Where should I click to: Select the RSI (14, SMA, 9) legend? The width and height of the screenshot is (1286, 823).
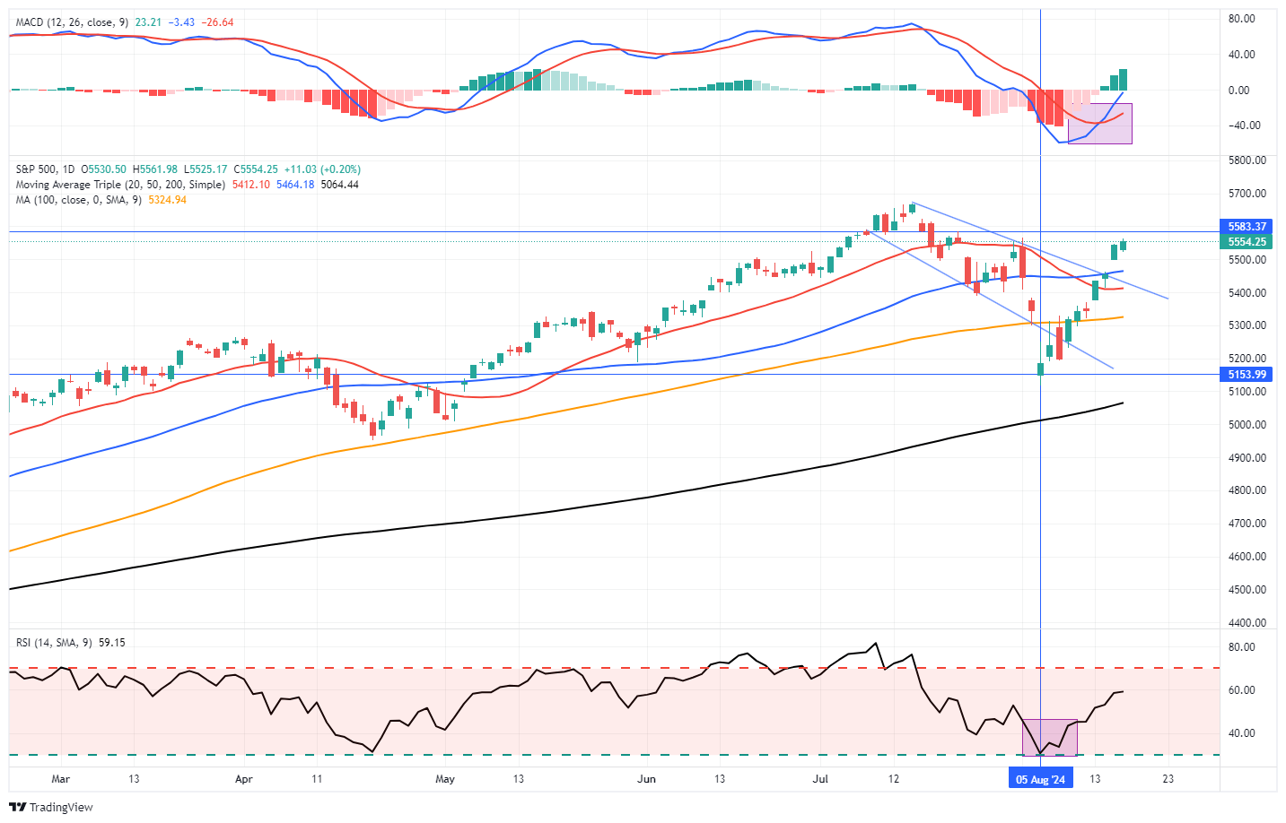point(55,643)
